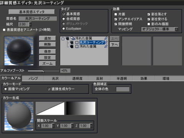184x138 pixels.
Task: Click 保存 button
Action: click(48, 51)
